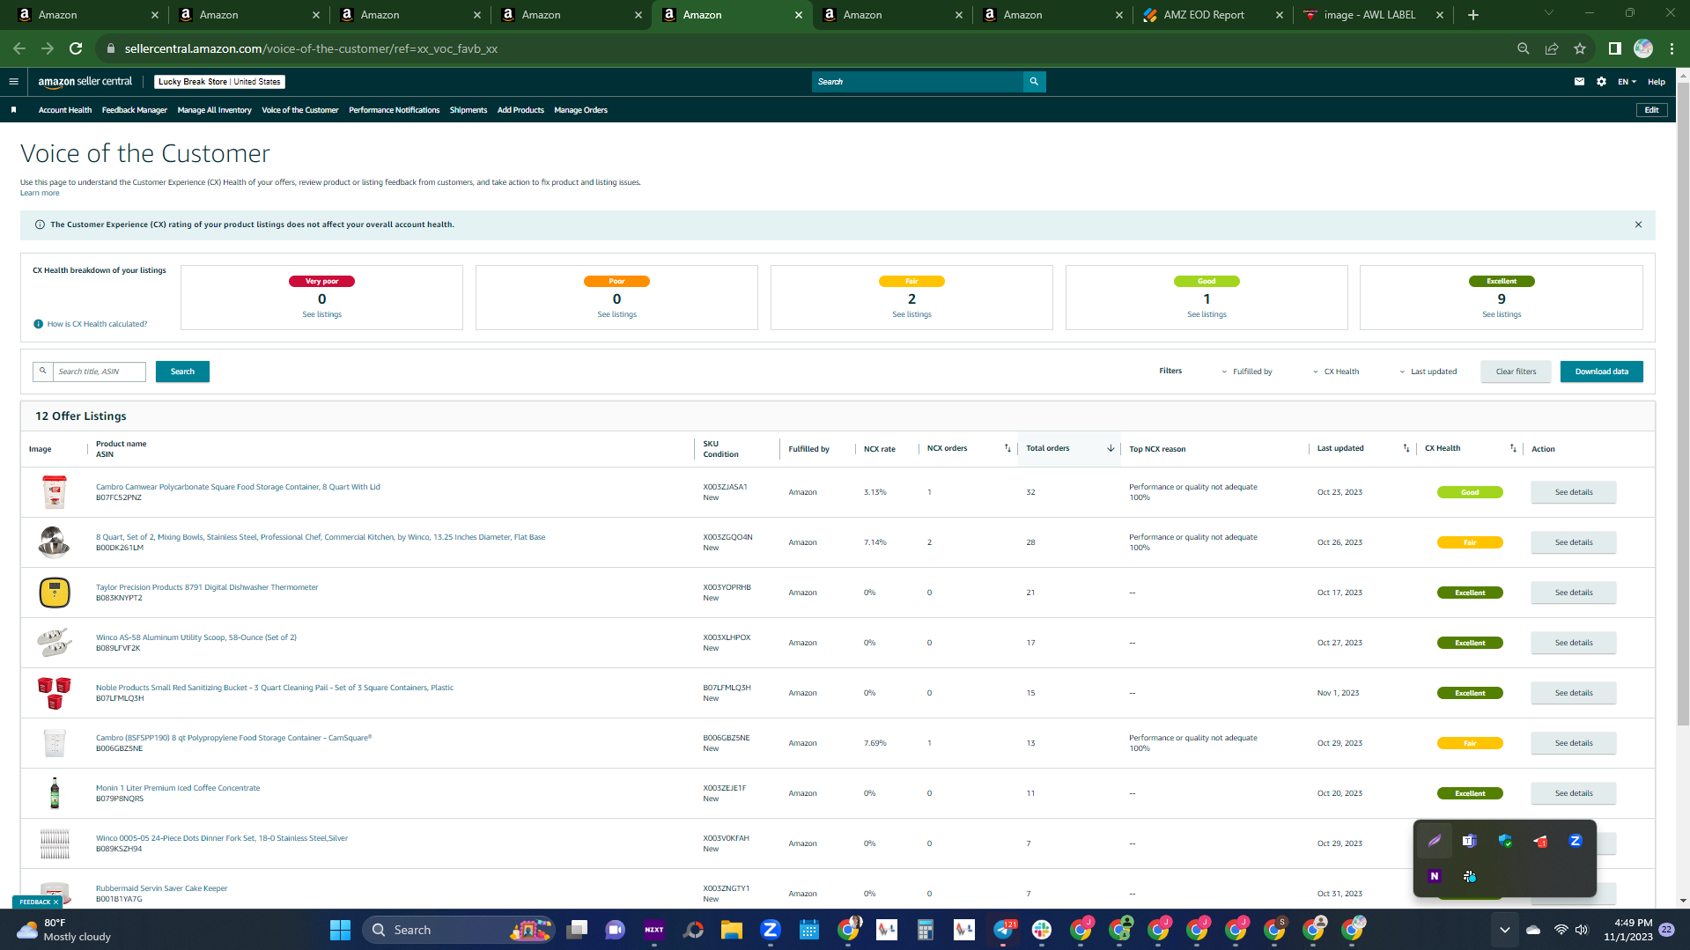The height and width of the screenshot is (950, 1690).
Task: Sort table by Total orders column
Action: [x=1111, y=449]
